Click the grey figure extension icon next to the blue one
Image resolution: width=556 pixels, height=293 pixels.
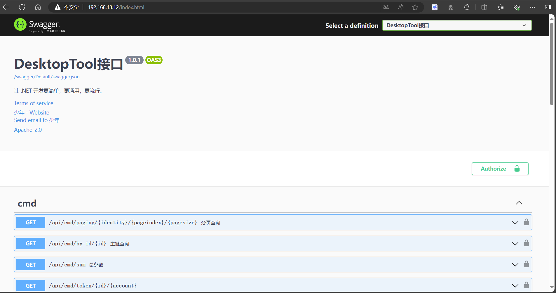[x=451, y=7]
